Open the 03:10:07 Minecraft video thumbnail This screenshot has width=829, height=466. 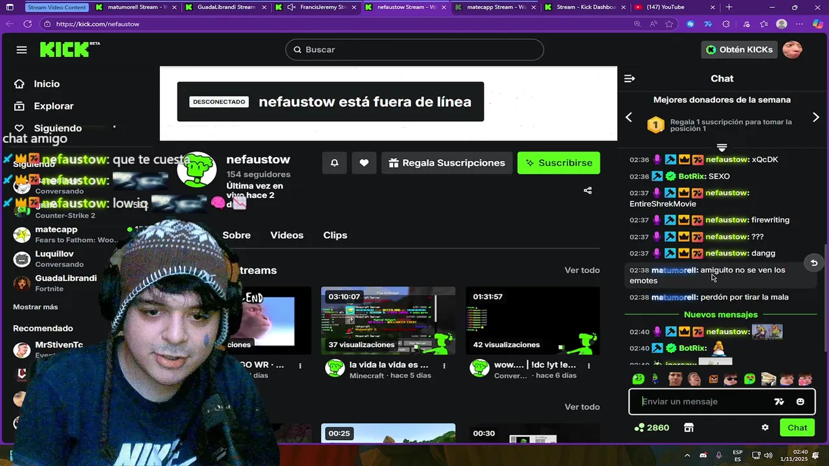388,321
